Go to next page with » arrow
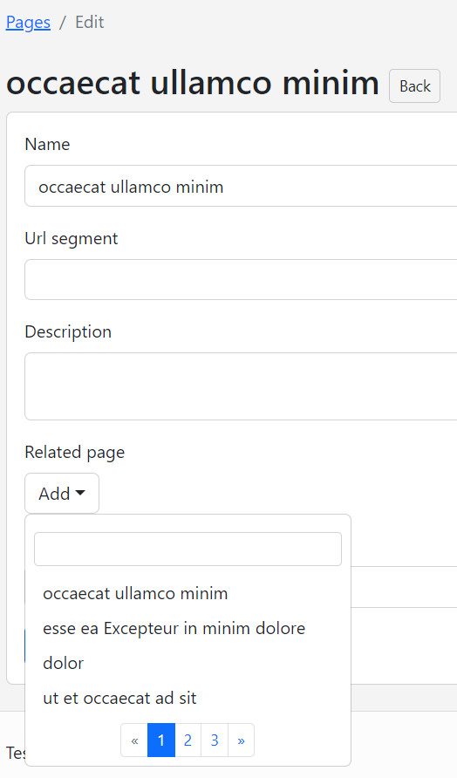 (x=242, y=740)
